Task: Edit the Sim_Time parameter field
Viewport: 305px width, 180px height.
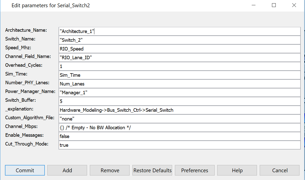Action: pyautogui.click(x=179, y=75)
